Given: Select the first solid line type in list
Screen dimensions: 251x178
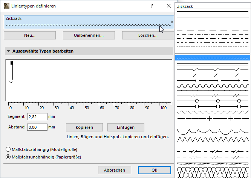Looking at the screenshot, I should coord(213,12).
